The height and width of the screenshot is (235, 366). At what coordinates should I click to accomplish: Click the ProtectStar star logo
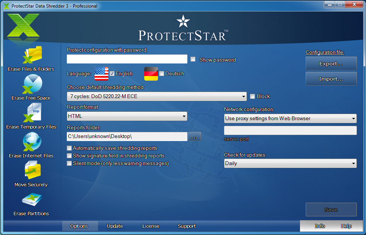coord(183,21)
